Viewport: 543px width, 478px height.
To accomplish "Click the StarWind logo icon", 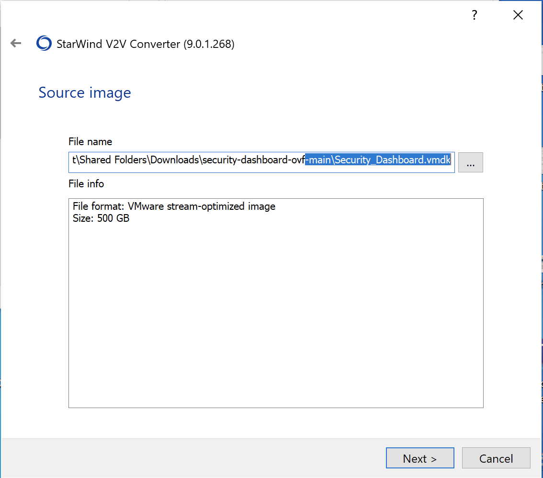I will pos(44,43).
